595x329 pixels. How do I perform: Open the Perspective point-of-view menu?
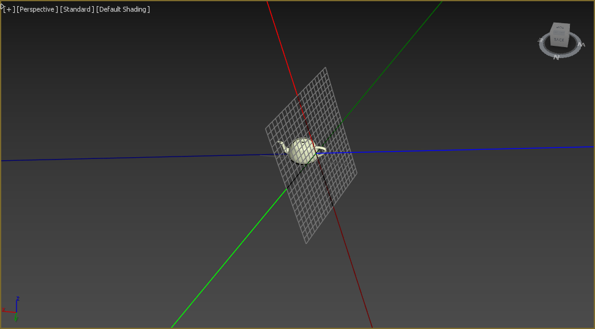pyautogui.click(x=37, y=9)
